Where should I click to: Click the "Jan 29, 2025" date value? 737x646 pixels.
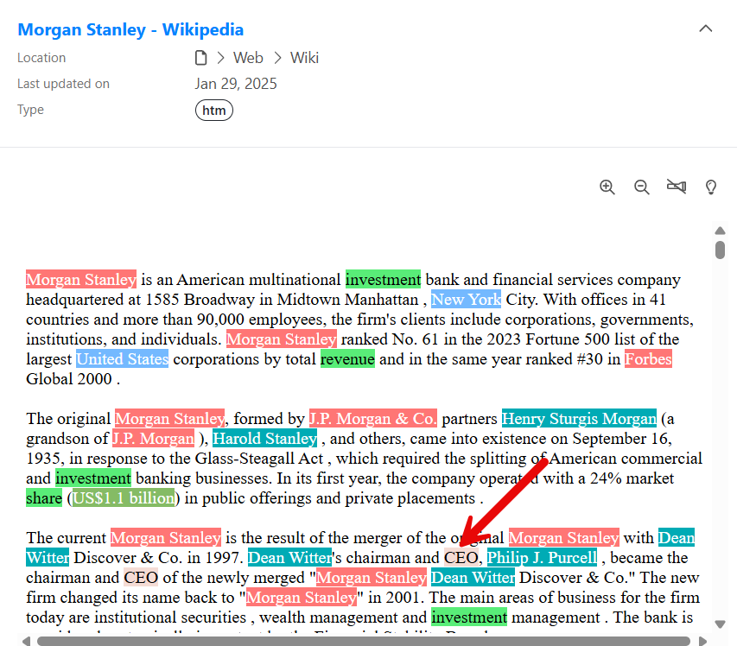click(236, 84)
